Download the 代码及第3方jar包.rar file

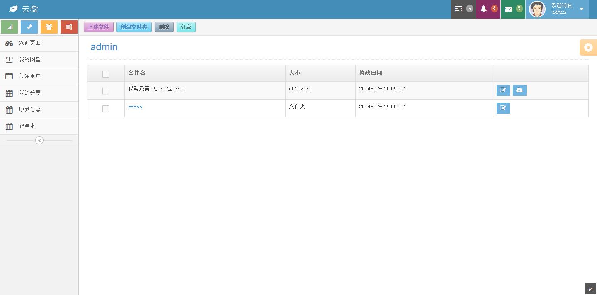click(519, 90)
